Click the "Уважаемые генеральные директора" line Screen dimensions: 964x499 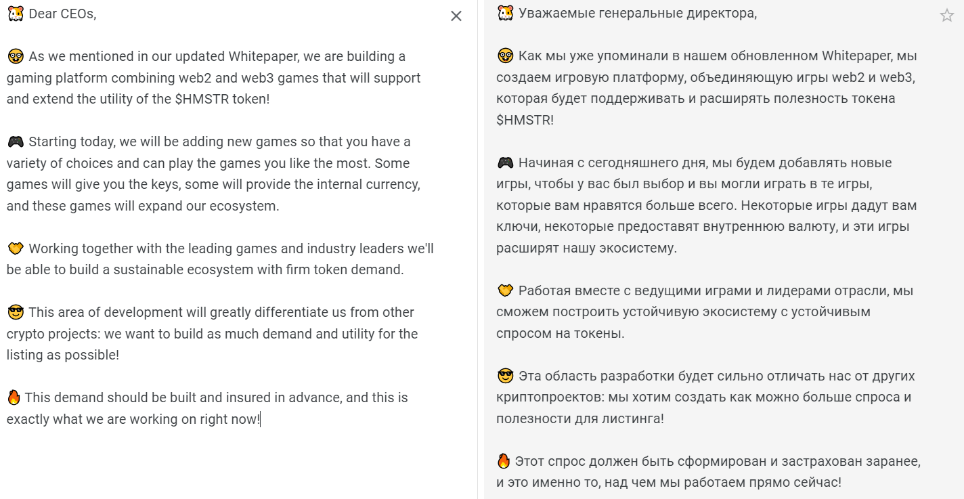point(637,13)
